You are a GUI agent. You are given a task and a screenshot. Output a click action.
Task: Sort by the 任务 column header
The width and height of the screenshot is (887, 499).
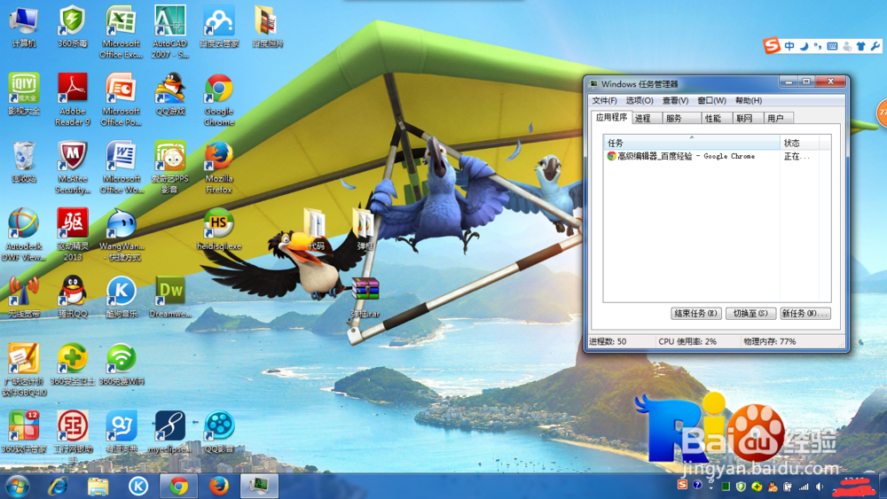coord(692,143)
